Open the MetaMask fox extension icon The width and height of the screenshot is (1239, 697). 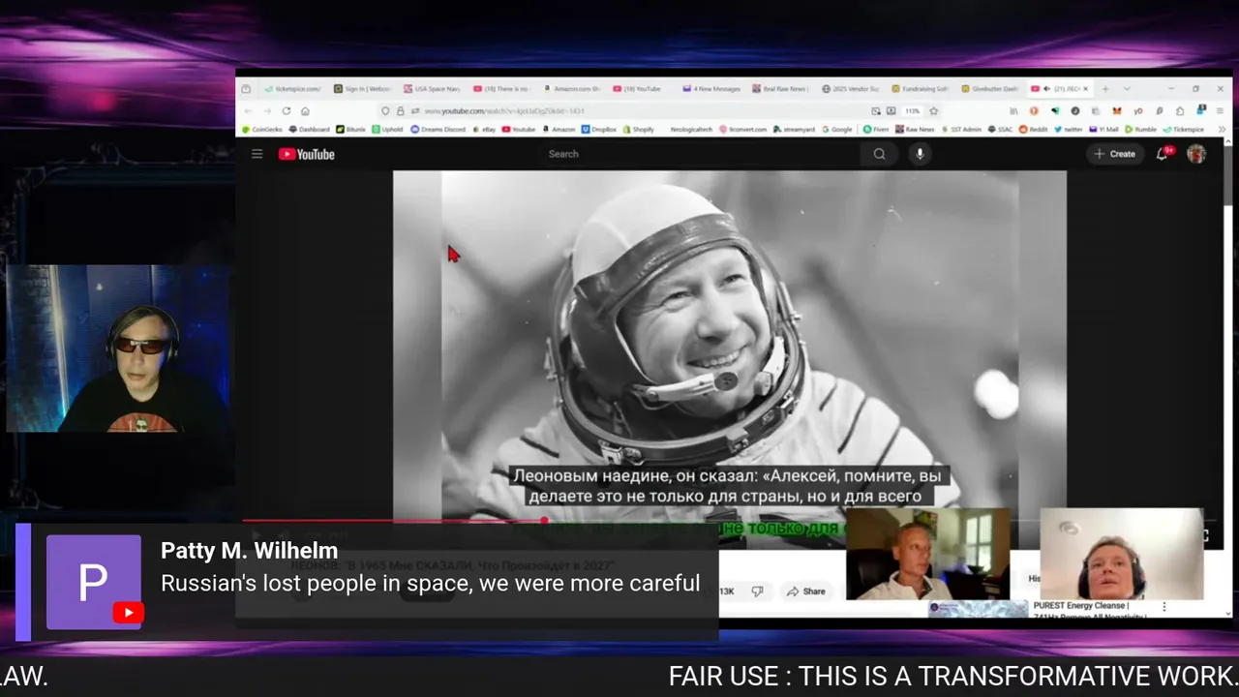pos(1117,111)
